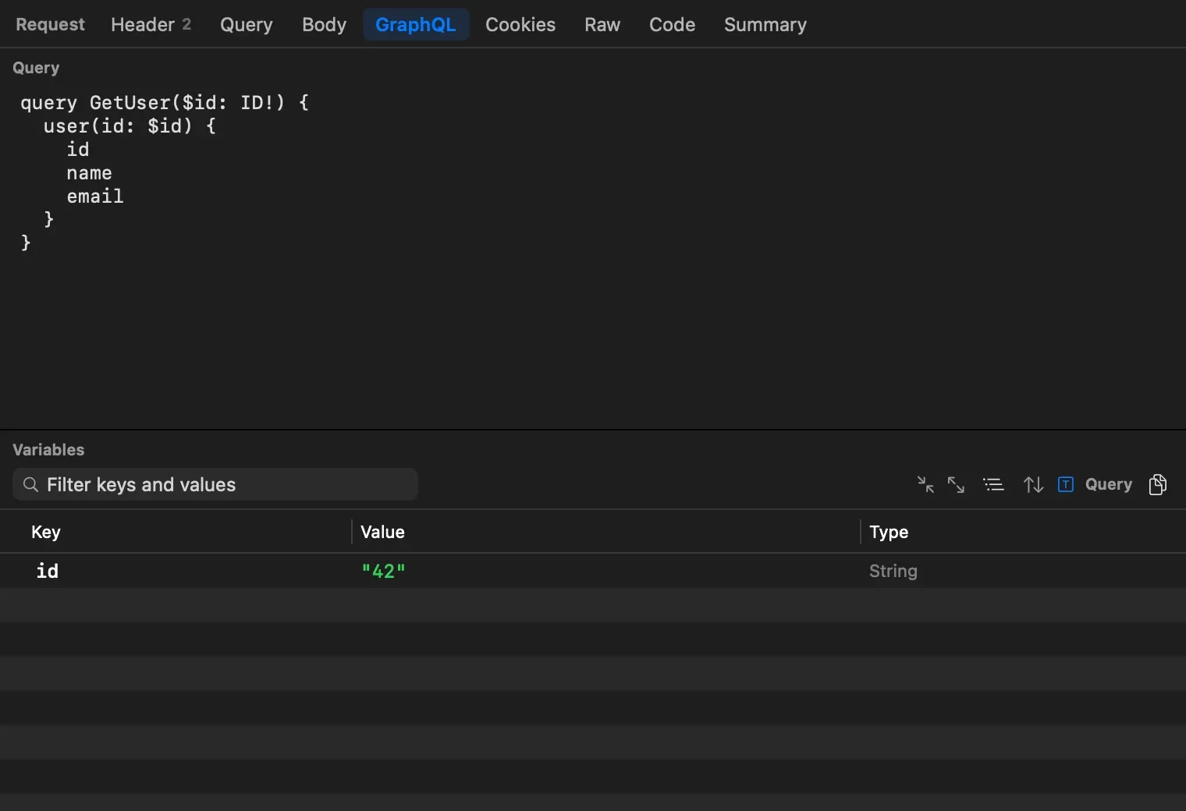Open the Cookies tab
1186x811 pixels.
click(x=520, y=24)
